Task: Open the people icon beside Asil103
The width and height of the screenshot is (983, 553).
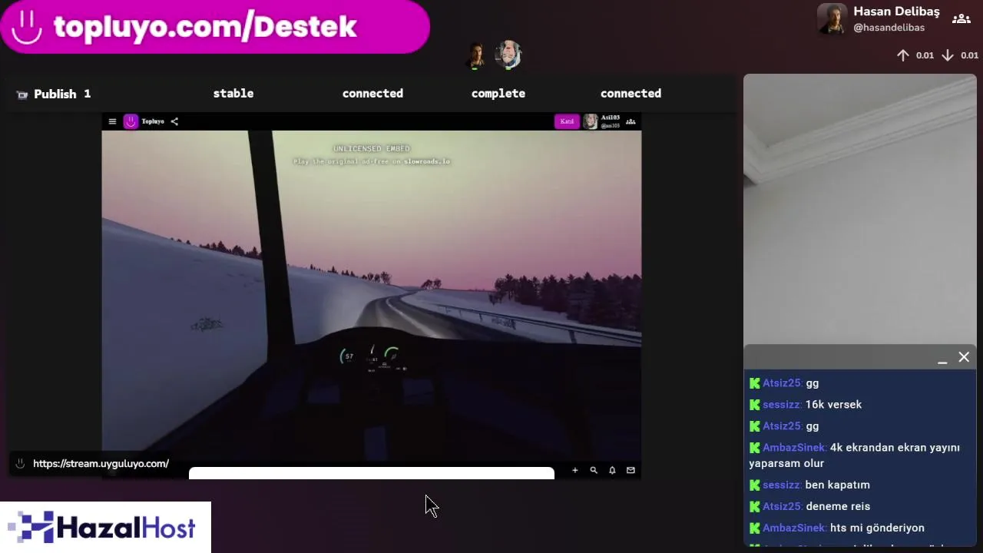Action: pyautogui.click(x=631, y=121)
